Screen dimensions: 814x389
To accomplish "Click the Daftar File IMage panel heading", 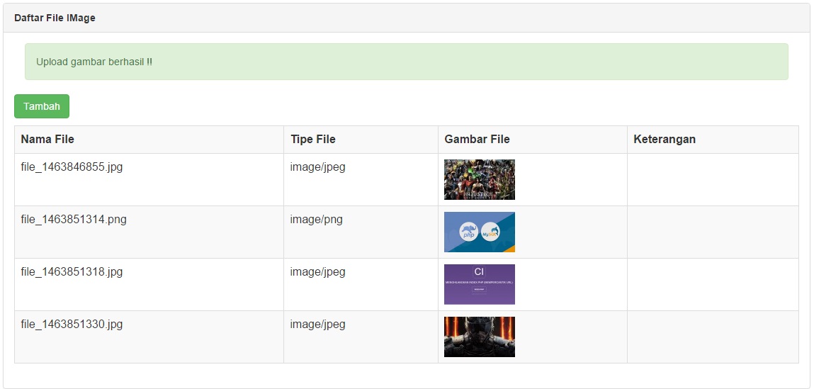I will 407,18.
